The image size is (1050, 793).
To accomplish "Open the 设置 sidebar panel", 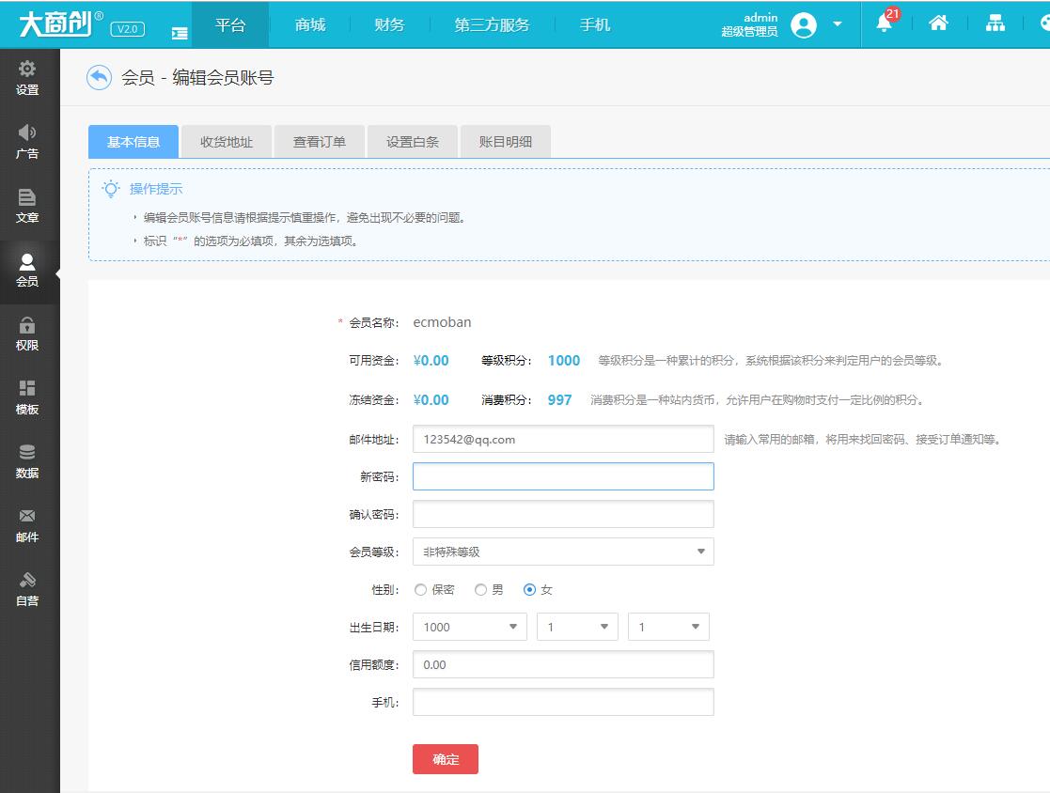I will [29, 77].
